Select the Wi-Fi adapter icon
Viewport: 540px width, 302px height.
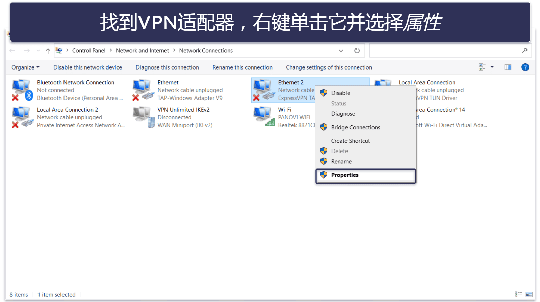tap(264, 117)
